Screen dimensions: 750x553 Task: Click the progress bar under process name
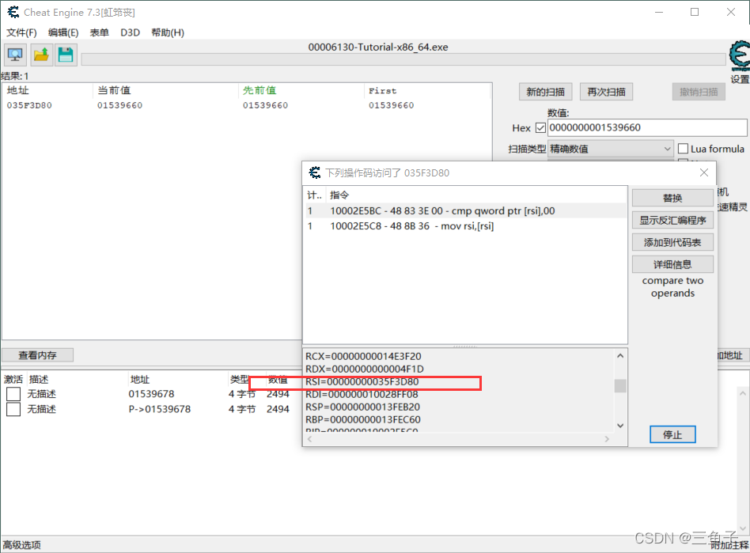coord(403,59)
